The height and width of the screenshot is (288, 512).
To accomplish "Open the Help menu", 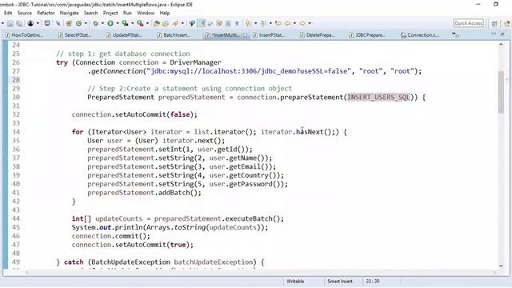I will [165, 13].
